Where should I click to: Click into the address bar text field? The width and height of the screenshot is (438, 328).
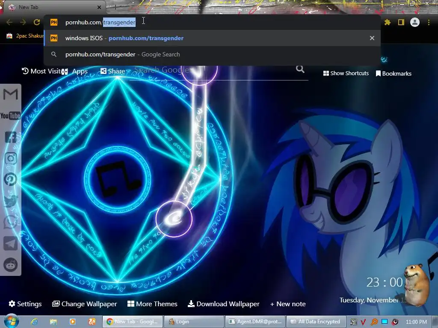pyautogui.click(x=212, y=22)
